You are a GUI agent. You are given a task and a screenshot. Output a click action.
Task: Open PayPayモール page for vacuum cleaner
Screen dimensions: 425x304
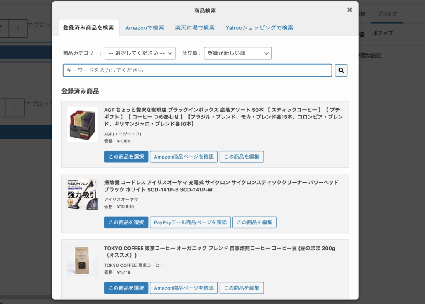tap(190, 222)
